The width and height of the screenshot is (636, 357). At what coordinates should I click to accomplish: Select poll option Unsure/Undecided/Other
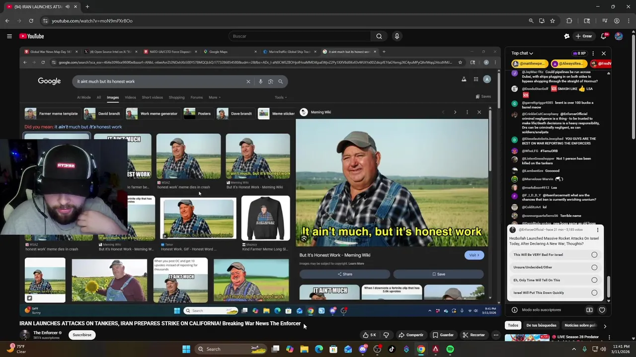point(555,267)
